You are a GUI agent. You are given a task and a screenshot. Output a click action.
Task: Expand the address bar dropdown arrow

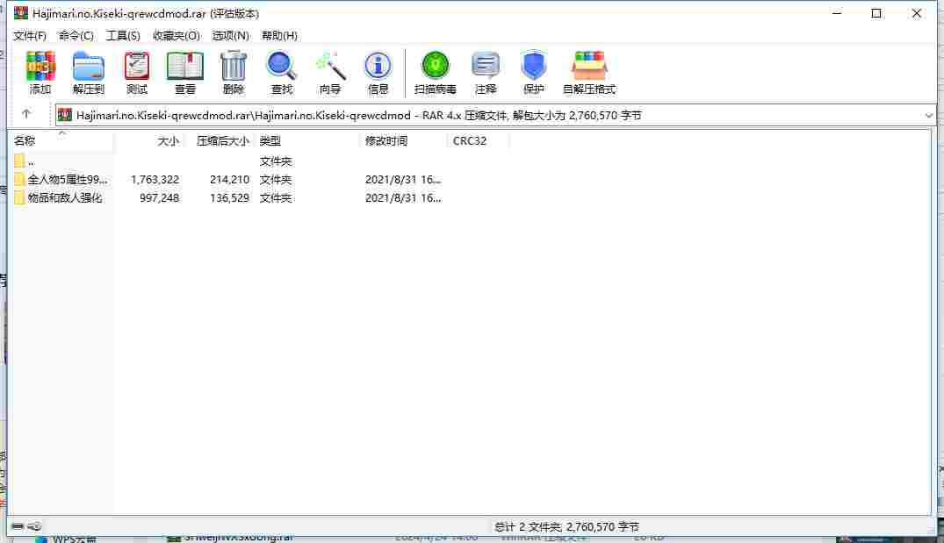pos(928,115)
